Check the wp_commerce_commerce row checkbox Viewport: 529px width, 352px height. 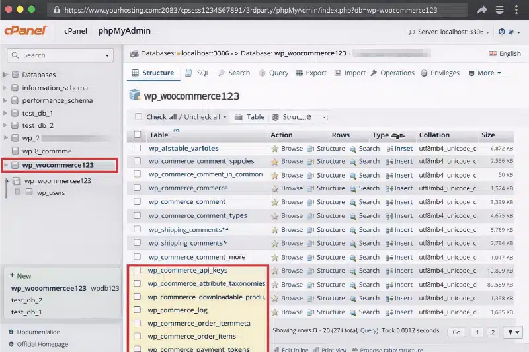[x=137, y=188]
